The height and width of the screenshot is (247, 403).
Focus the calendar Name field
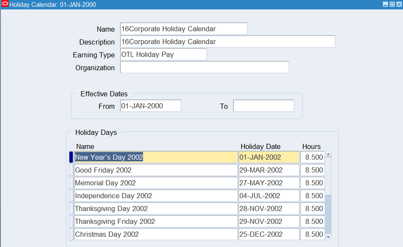pos(184,29)
